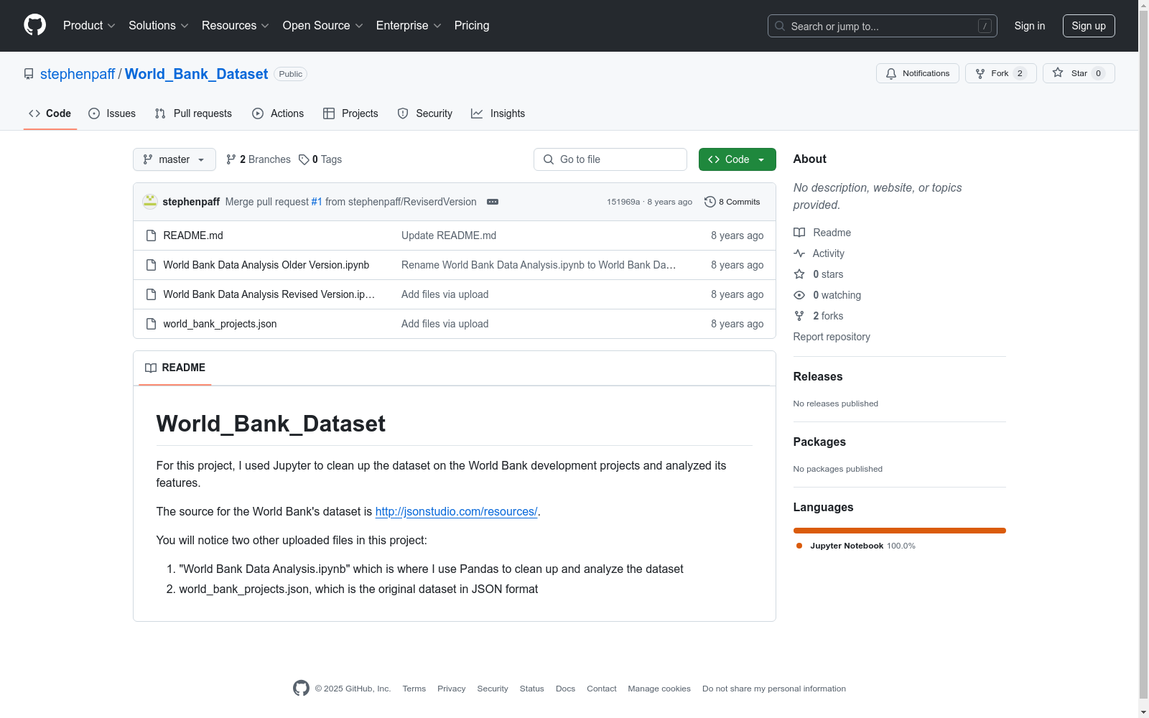
Task: Click the file icon for world_bank_projects.json
Action: tap(151, 324)
